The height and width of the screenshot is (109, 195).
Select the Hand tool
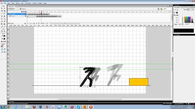click(2, 31)
